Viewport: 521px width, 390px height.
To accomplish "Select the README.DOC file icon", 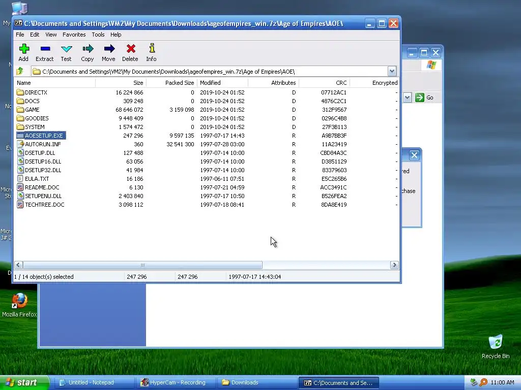I will [x=20, y=187].
